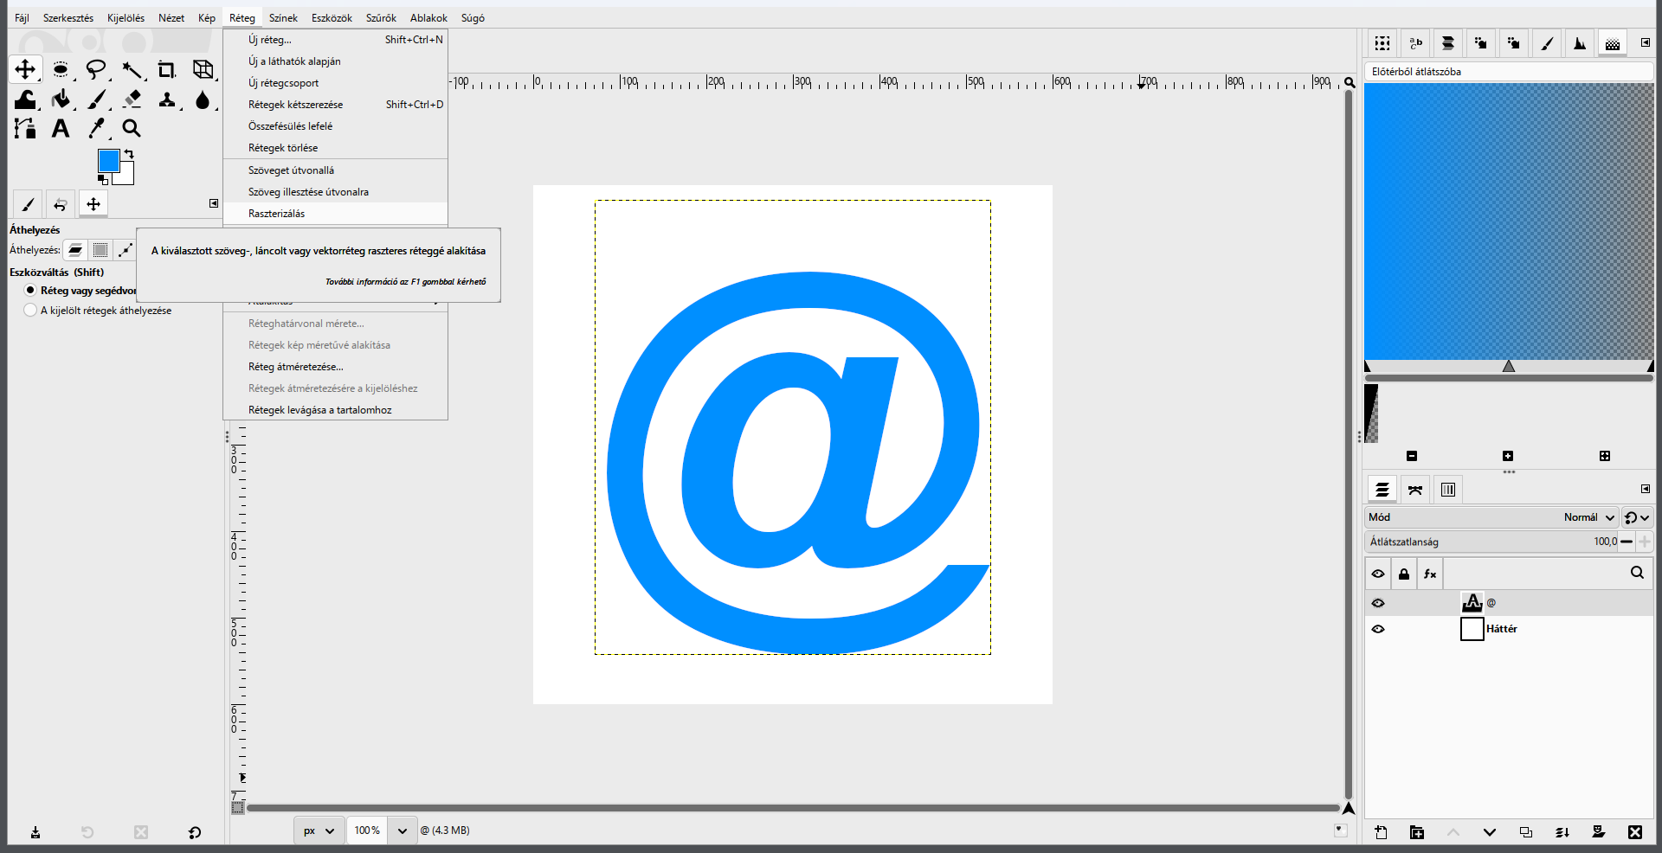
Task: Select the Bucket fill tool
Action: pos(61,99)
